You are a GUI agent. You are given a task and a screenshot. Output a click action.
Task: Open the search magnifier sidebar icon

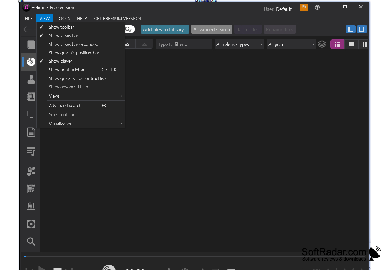point(31,241)
